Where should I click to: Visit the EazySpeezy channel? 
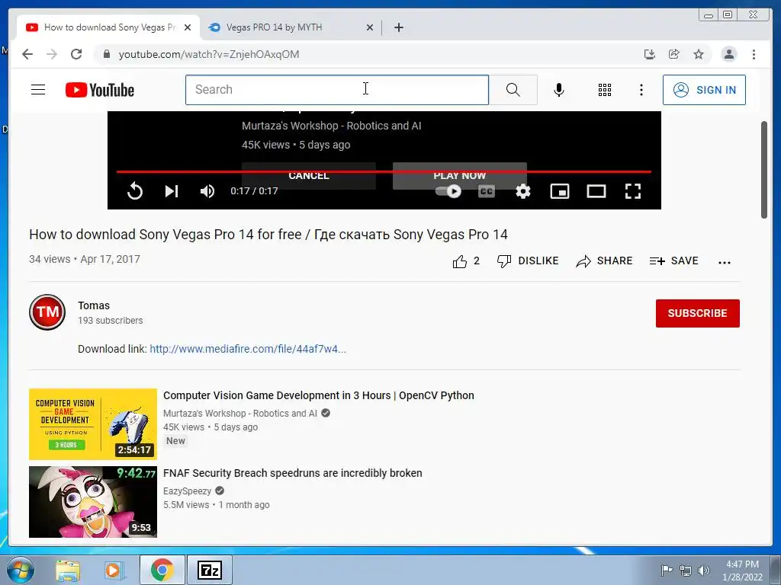tap(188, 491)
